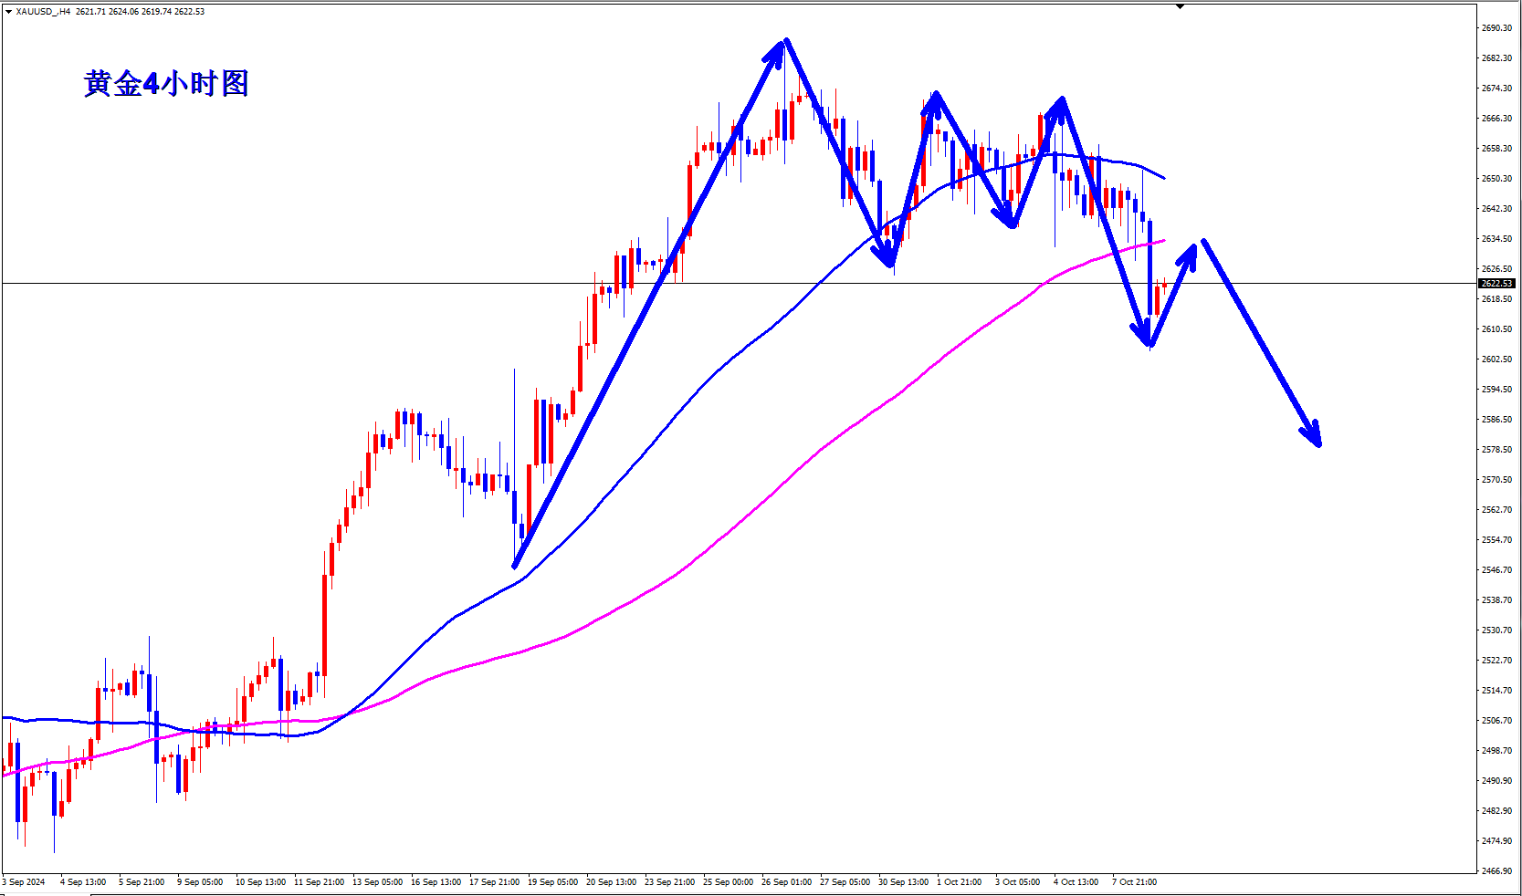Select the 2538.70 price scale value
The width and height of the screenshot is (1522, 896).
[x=1496, y=600]
